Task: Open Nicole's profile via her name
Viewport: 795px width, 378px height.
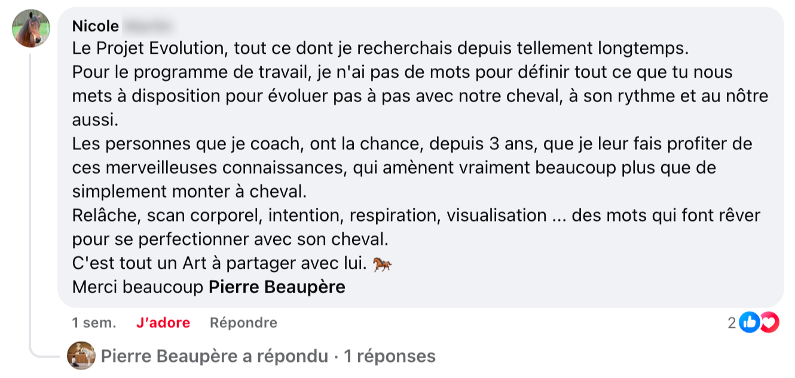Action: coord(96,26)
